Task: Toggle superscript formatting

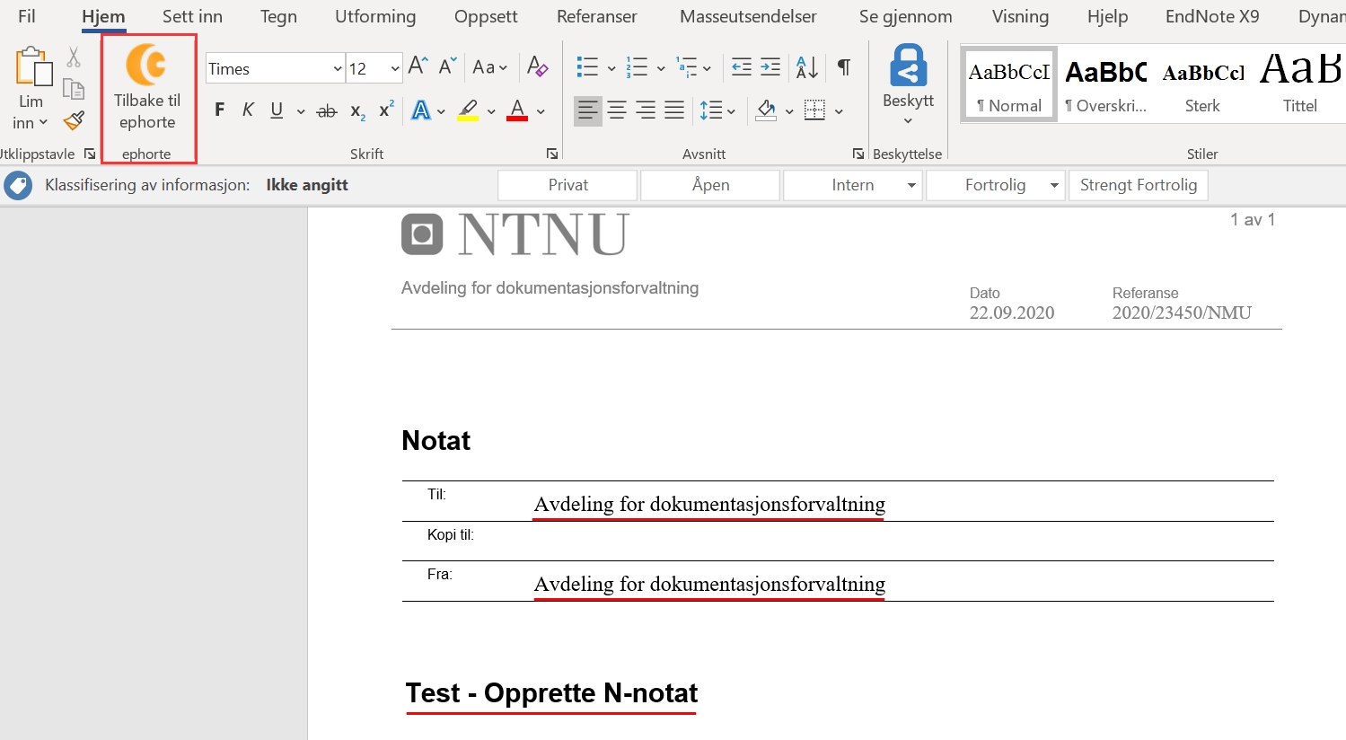Action: [386, 110]
